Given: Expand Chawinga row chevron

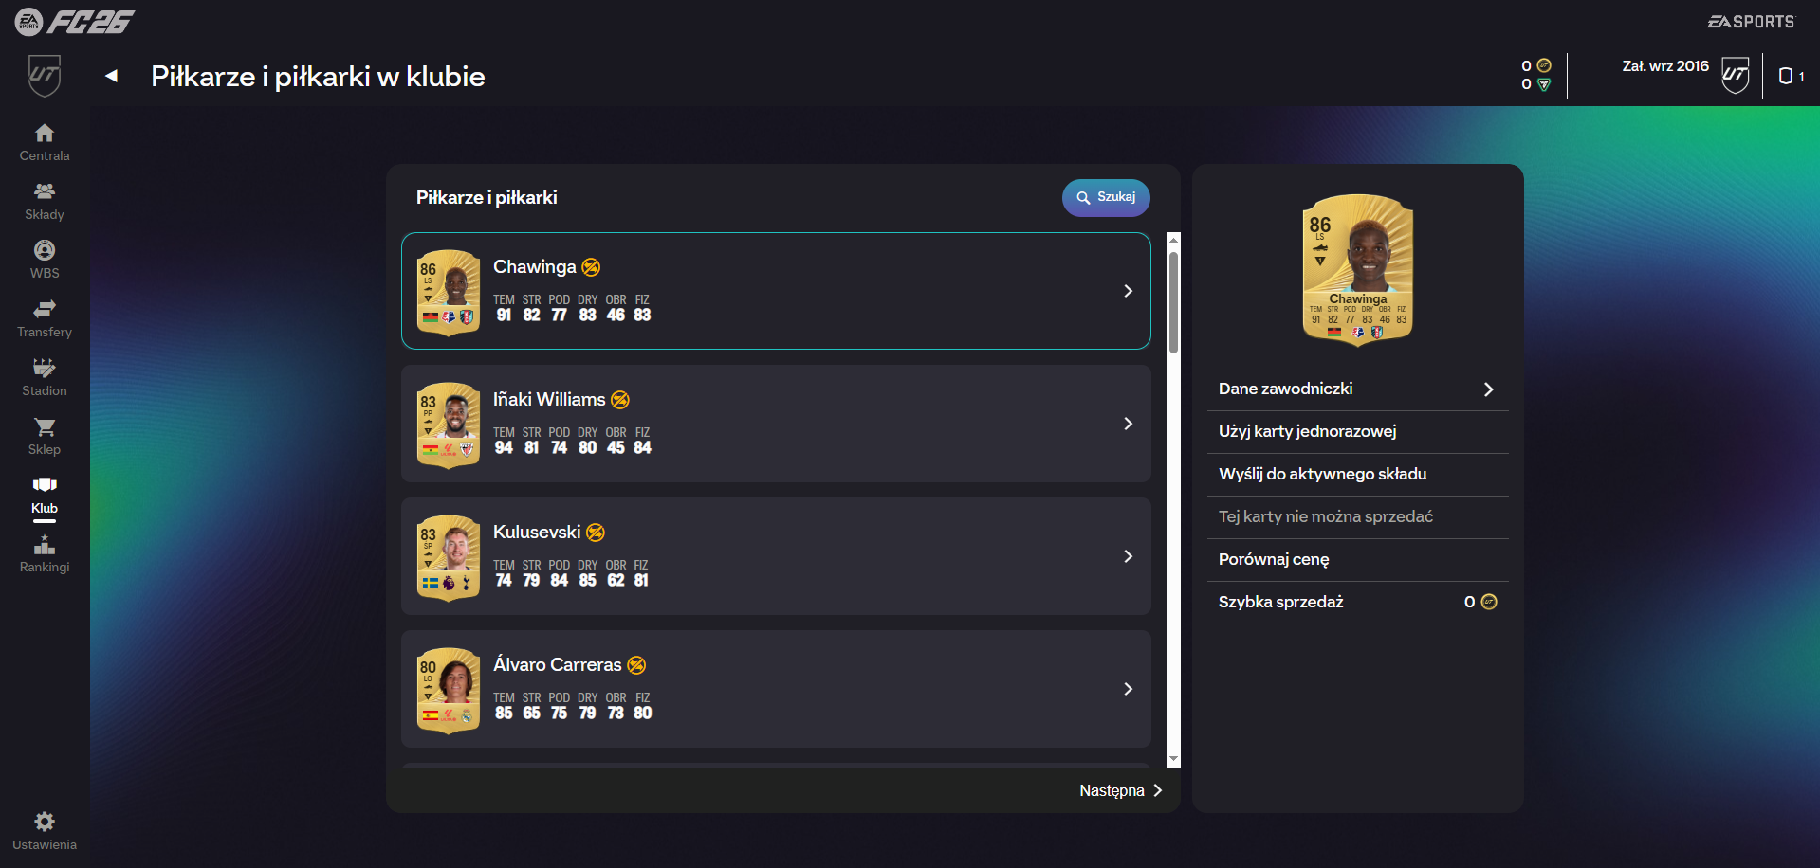Looking at the screenshot, I should click(x=1128, y=291).
